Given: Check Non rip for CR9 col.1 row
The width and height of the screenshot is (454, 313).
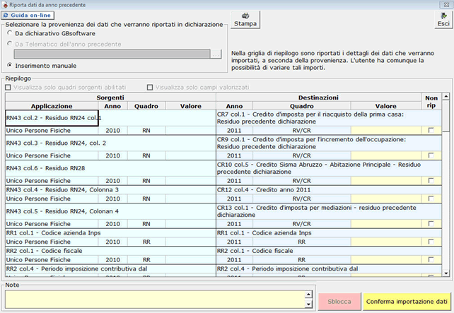Looking at the screenshot, I should coord(431,155).
